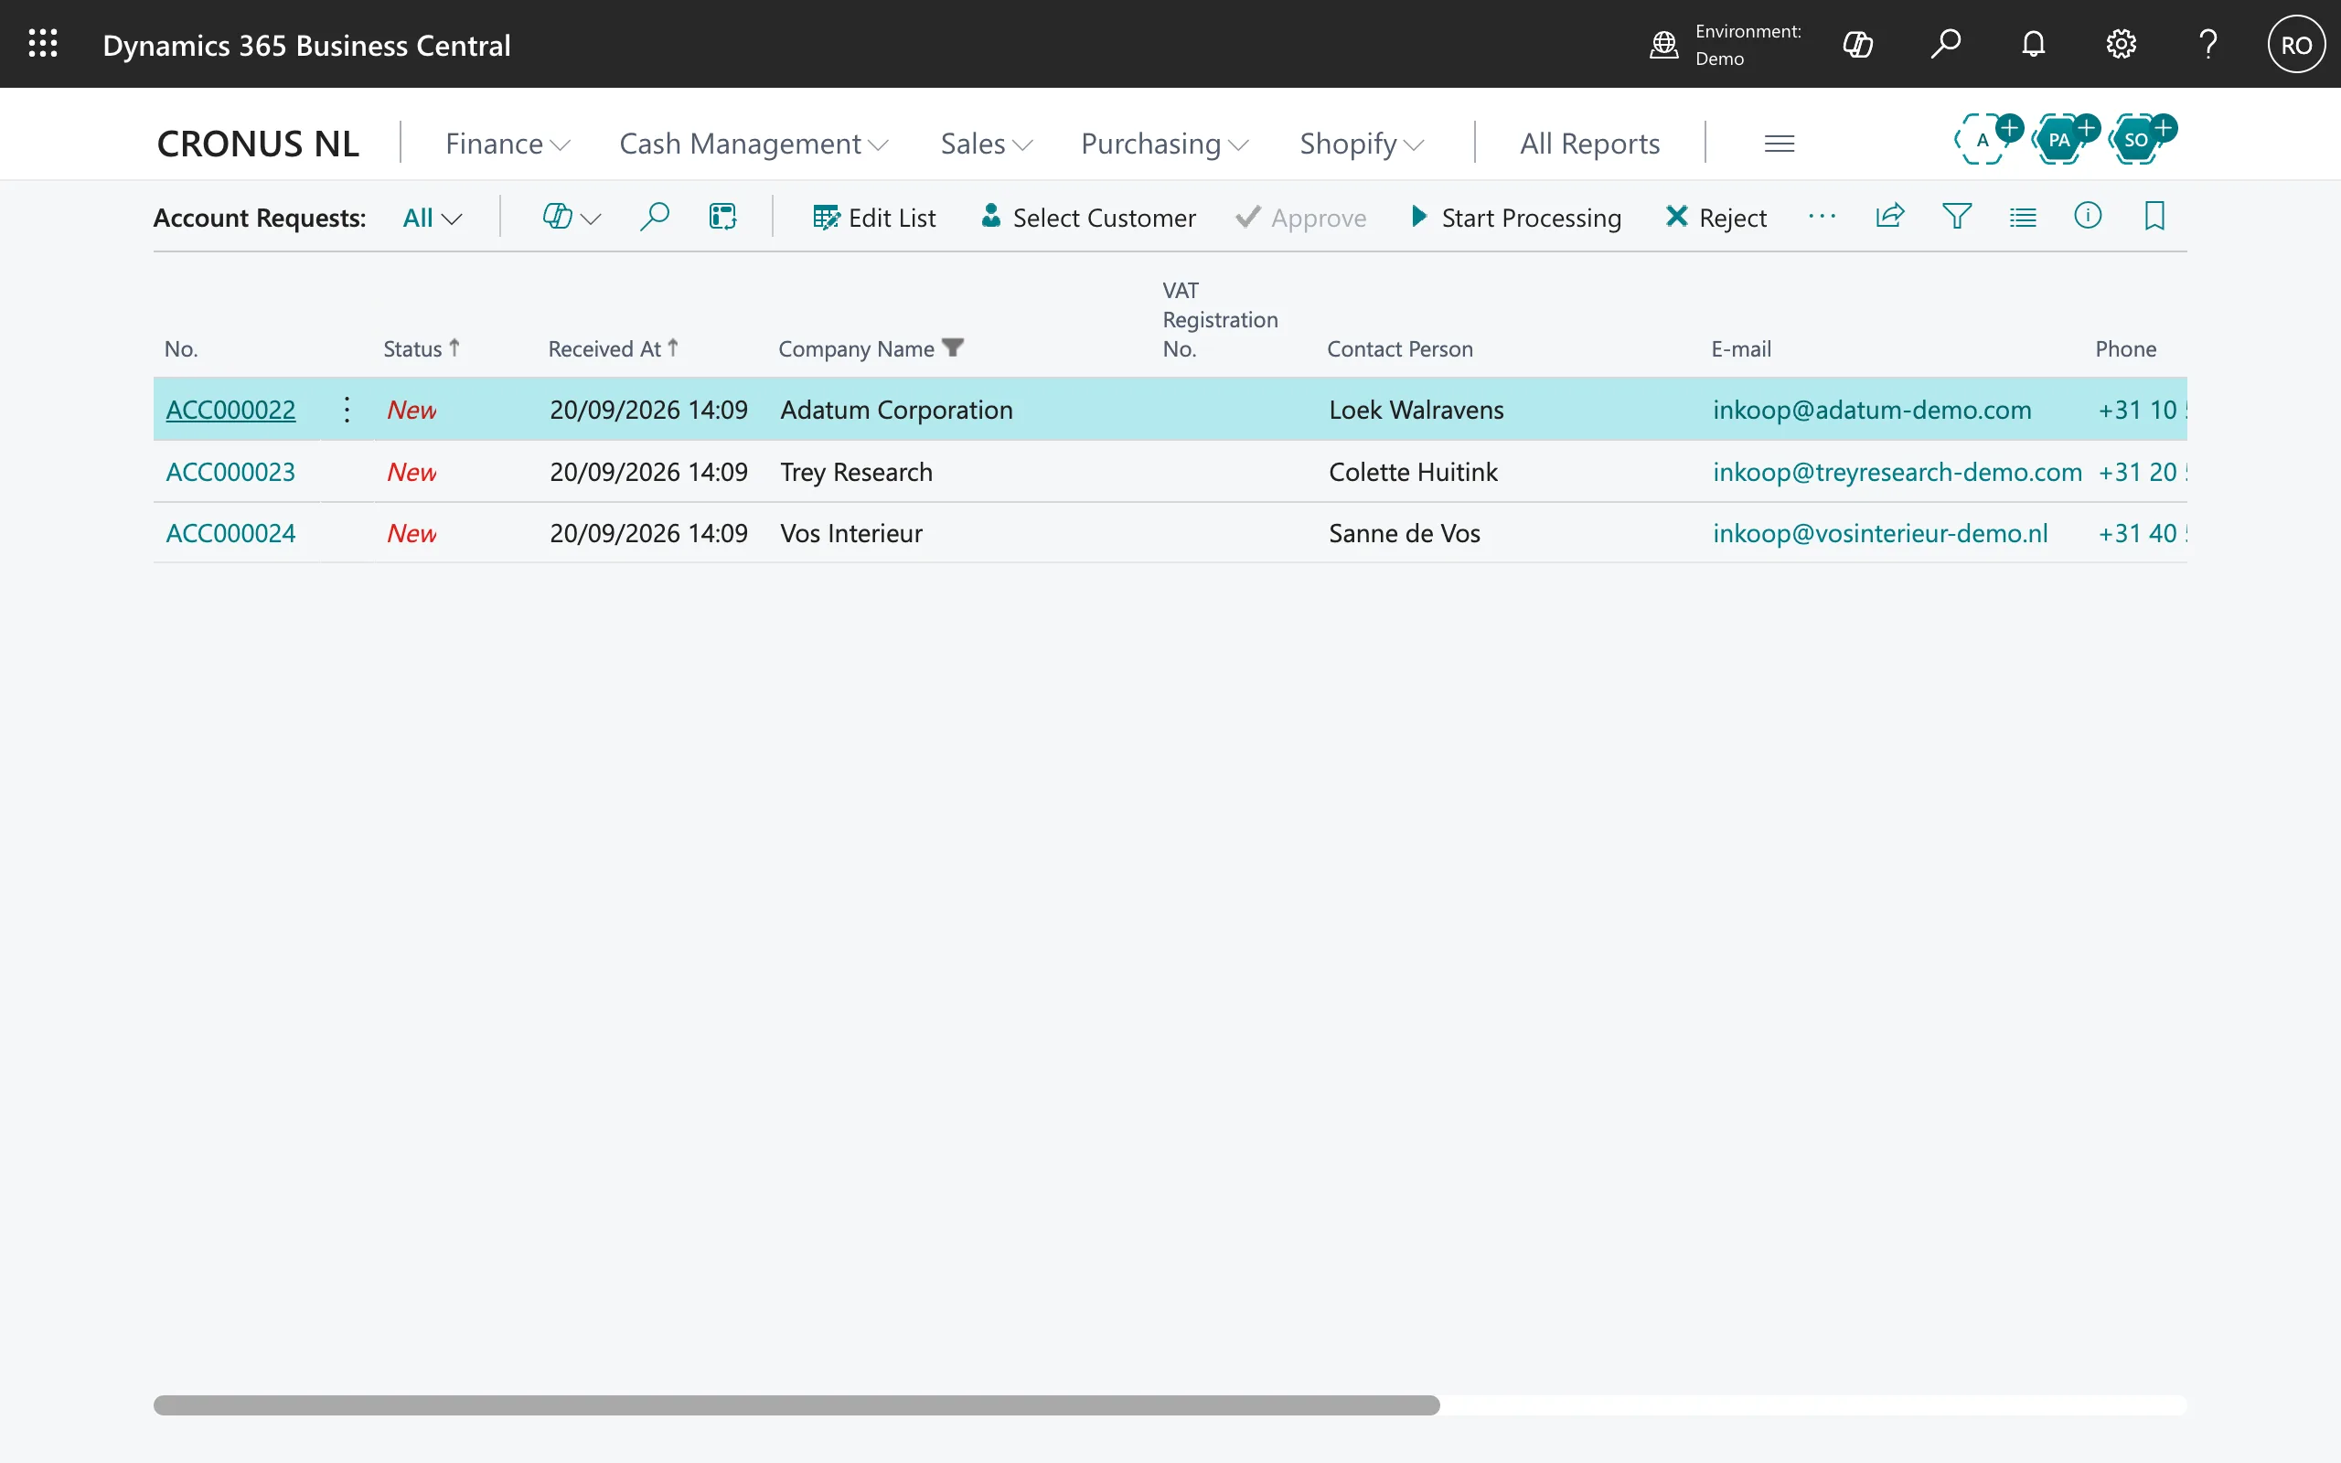Click Dynamics 365 Business Central title
Viewport: 2341px width, 1463px height.
[x=306, y=46]
